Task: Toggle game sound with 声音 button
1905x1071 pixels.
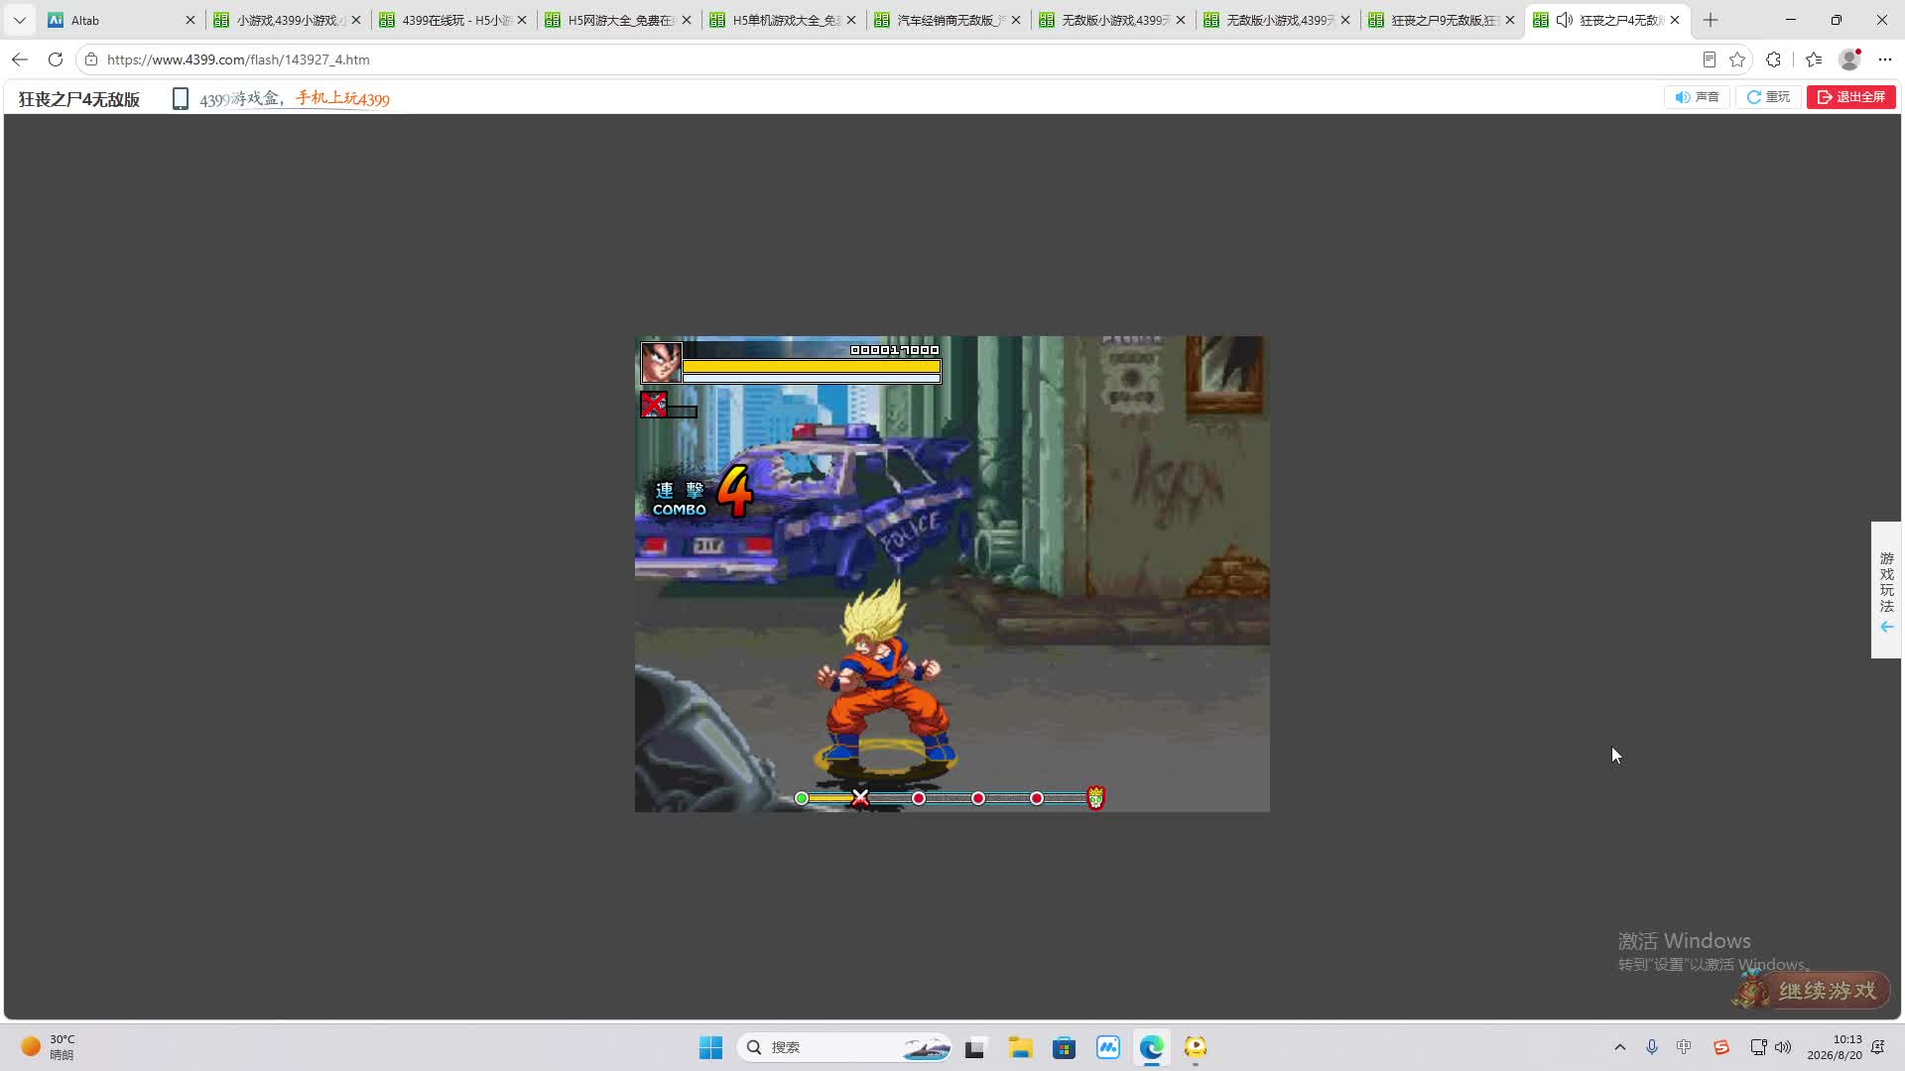Action: tap(1697, 97)
